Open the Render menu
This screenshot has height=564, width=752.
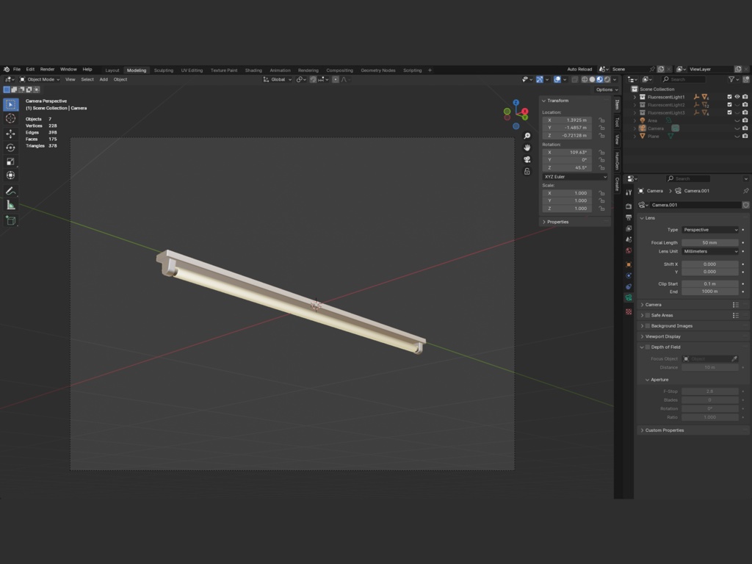point(47,70)
